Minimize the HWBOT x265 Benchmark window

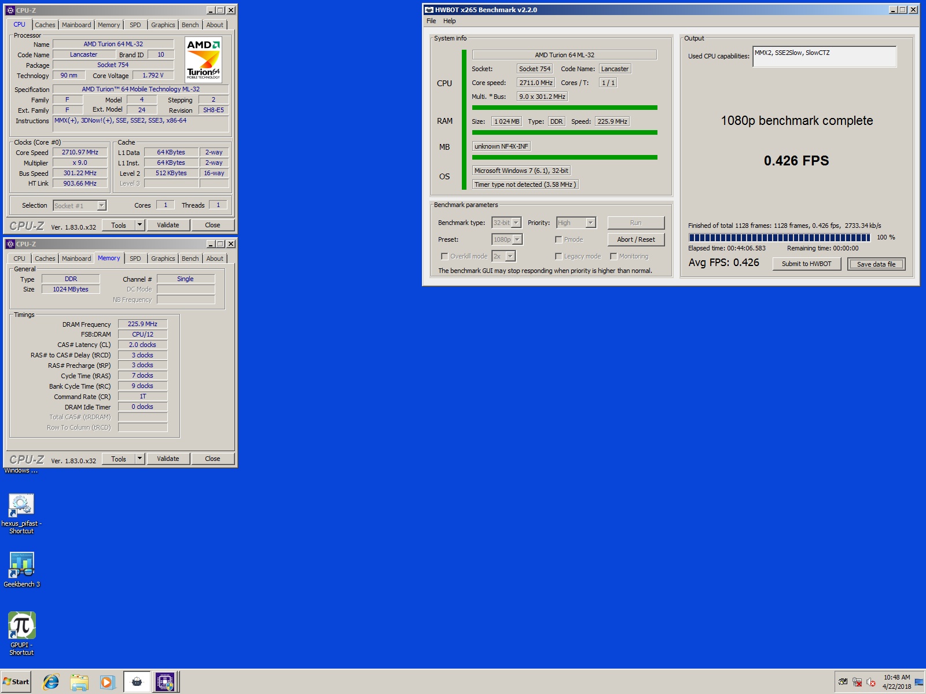[x=893, y=10]
